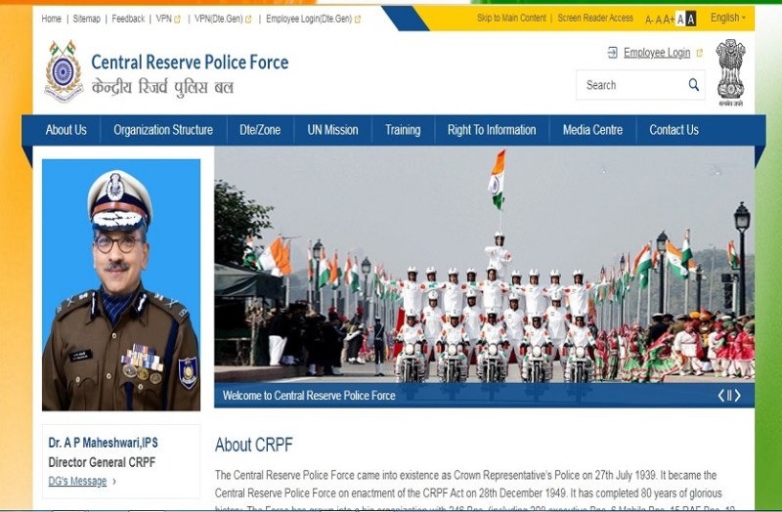Open the Media Centre menu

click(x=592, y=130)
